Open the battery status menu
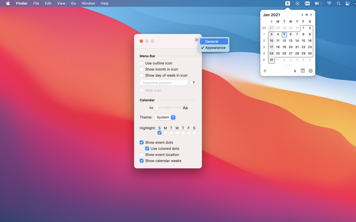The height and width of the screenshot is (222, 356). (x=318, y=3)
